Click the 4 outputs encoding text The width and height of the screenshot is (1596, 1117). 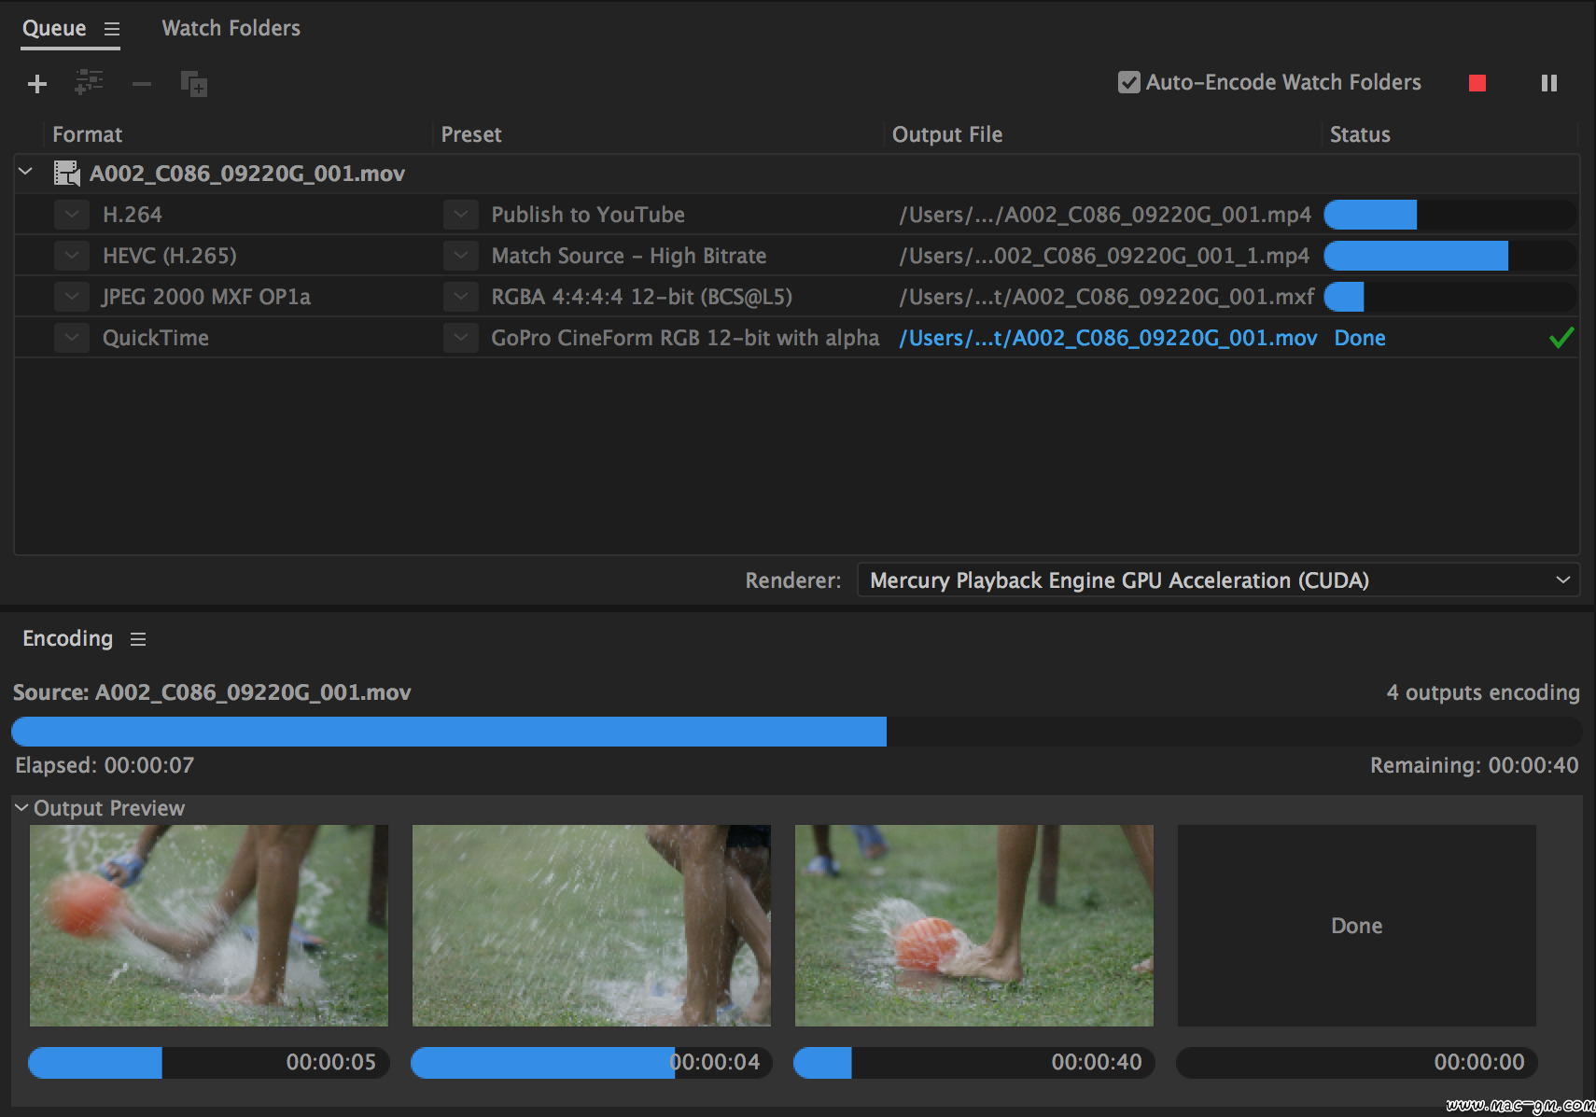point(1483,692)
